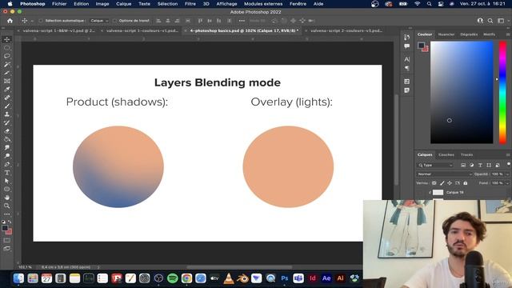Toggle lock position icon
512x288 pixels.
coord(450,183)
